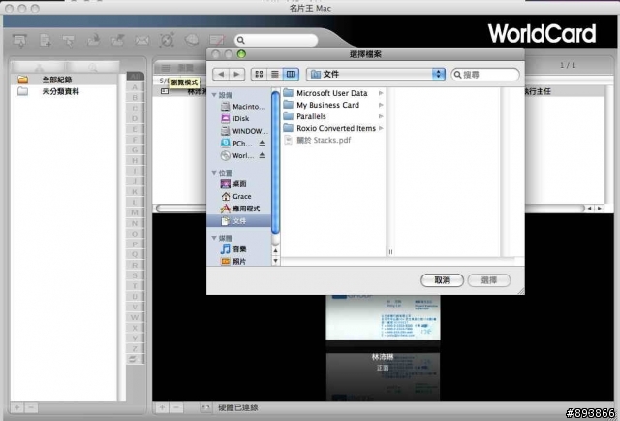Viewport: 620px width, 421px height.
Task: Click the column width handle in file browser
Action: pos(390,252)
